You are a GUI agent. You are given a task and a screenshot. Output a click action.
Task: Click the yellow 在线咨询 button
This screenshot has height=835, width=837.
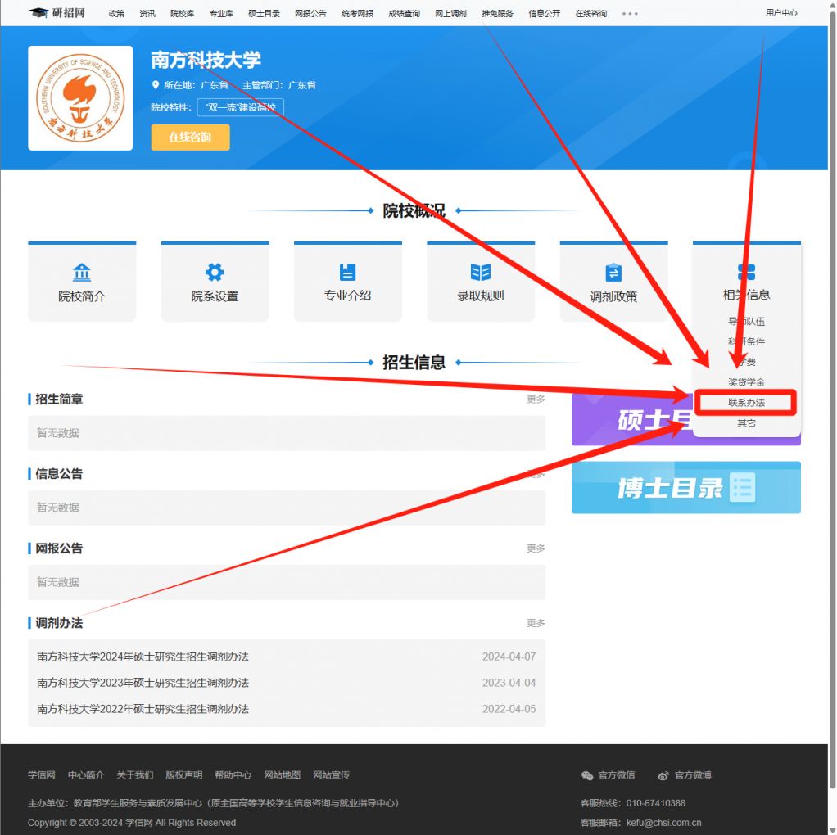191,138
